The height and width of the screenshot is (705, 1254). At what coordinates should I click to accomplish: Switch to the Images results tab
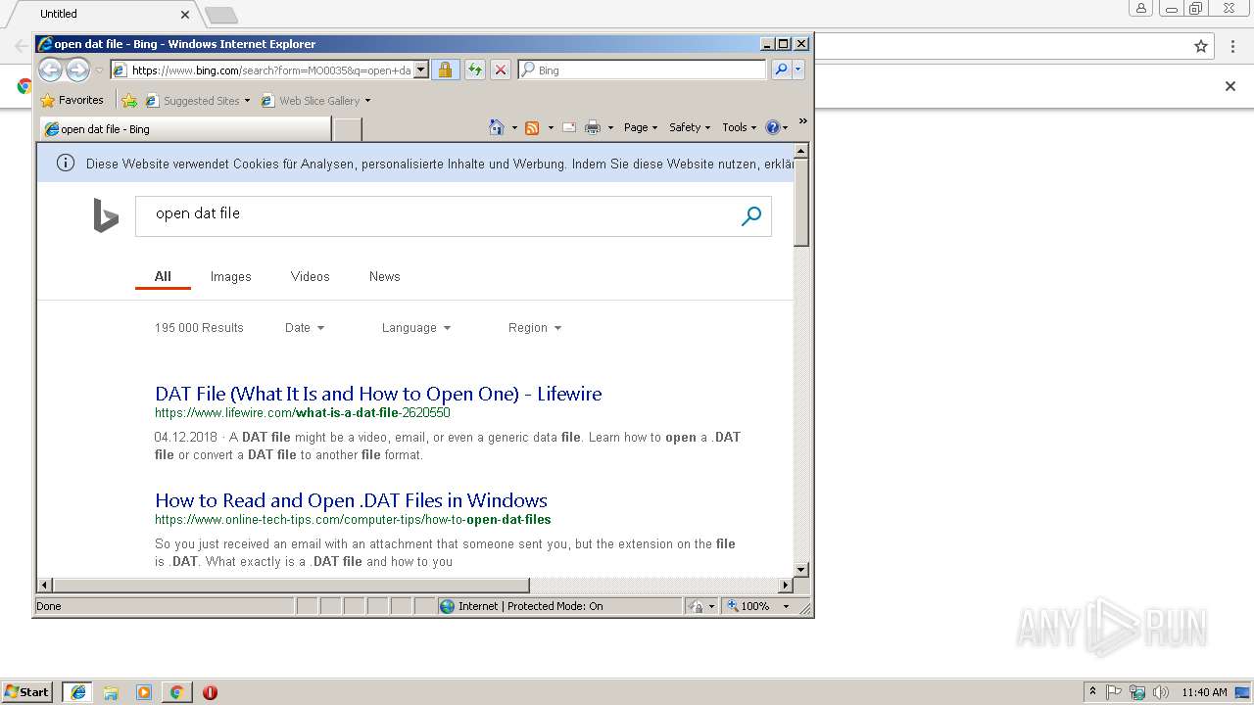(231, 276)
